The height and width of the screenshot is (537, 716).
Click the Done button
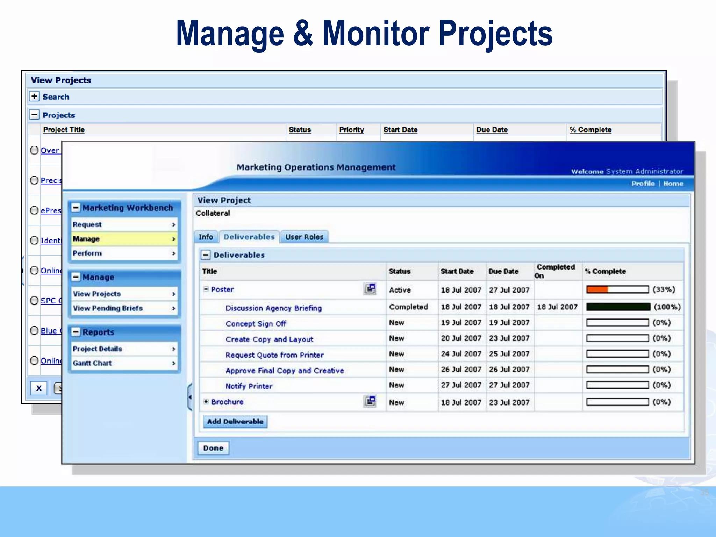point(213,448)
